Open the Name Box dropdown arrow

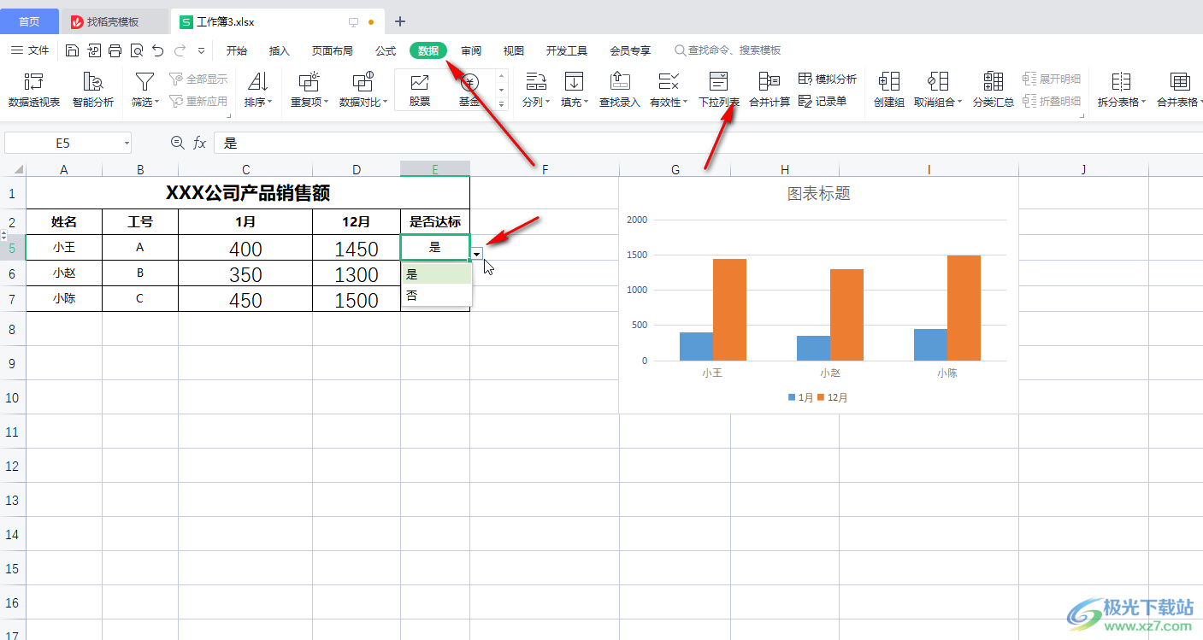[127, 143]
